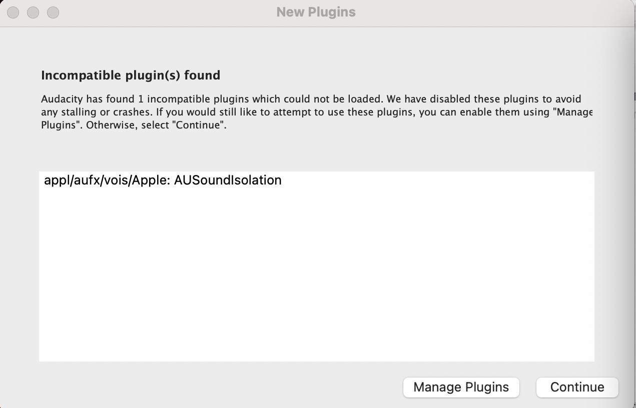Select the AUSoundIsolation plugin name in list

pyautogui.click(x=228, y=180)
